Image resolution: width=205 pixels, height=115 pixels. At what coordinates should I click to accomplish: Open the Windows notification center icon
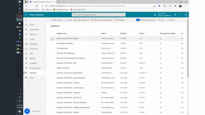pos(20,111)
